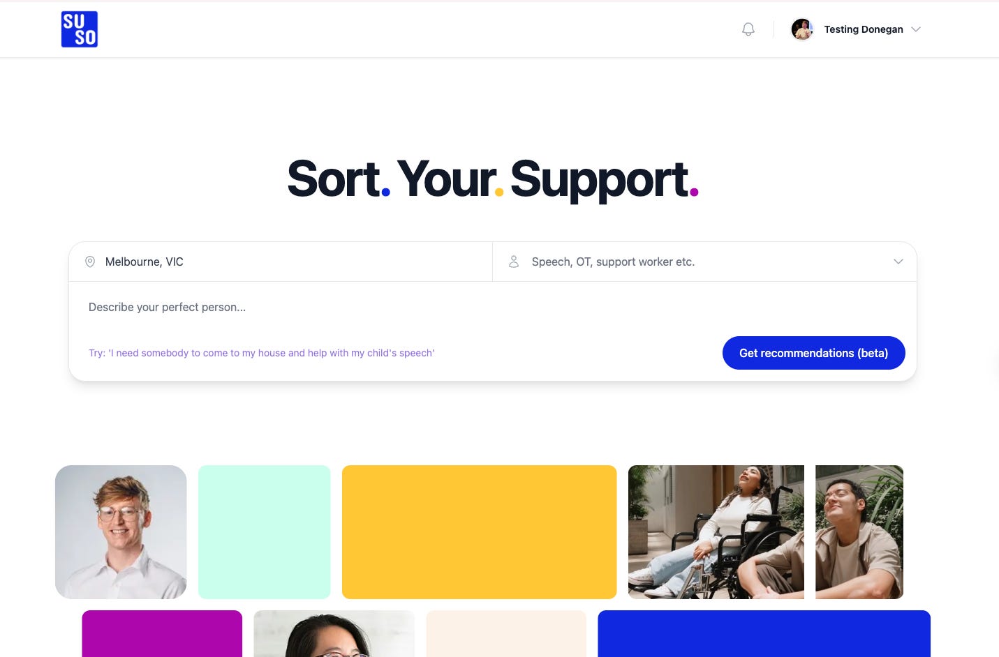Click the blue tile at bottom
This screenshot has width=999, height=657.
coord(764,633)
